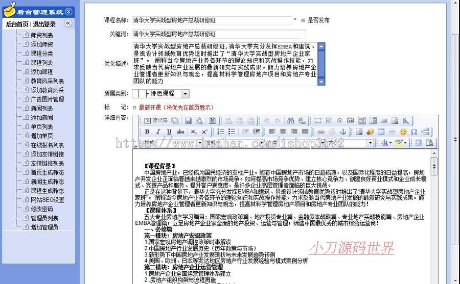Open 友情链接列表 in the sidebar

click(47, 163)
